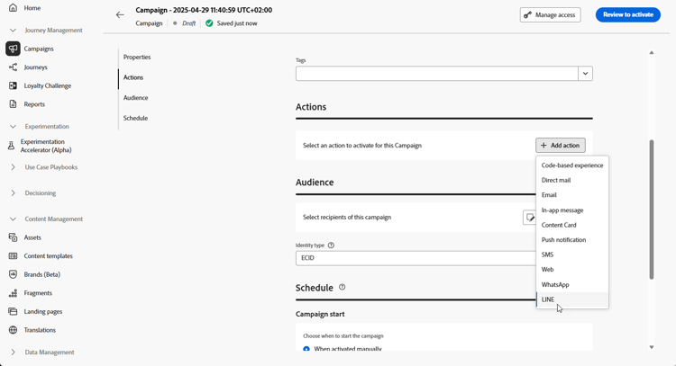The image size is (676, 366).
Task: Switch to the Audience section tab
Action: (x=136, y=98)
